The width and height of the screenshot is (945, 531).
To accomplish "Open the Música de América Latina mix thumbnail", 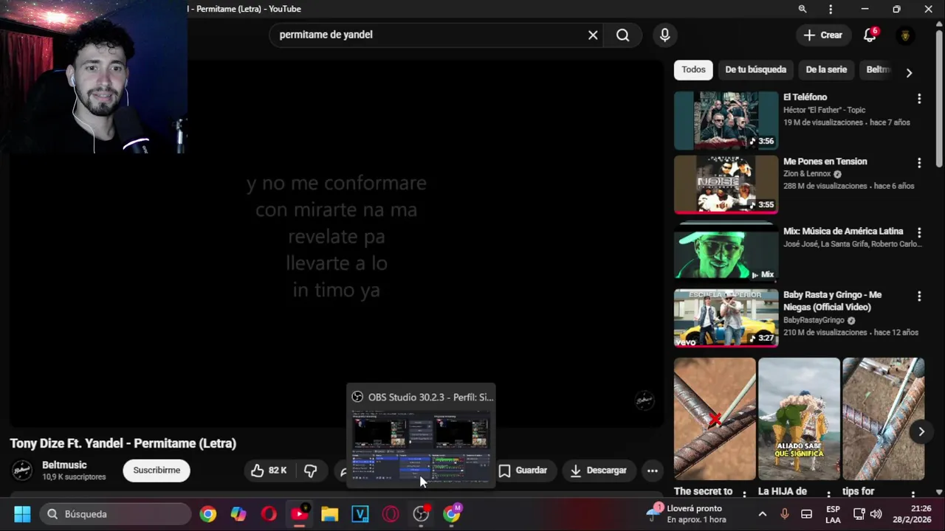I will 726,253.
